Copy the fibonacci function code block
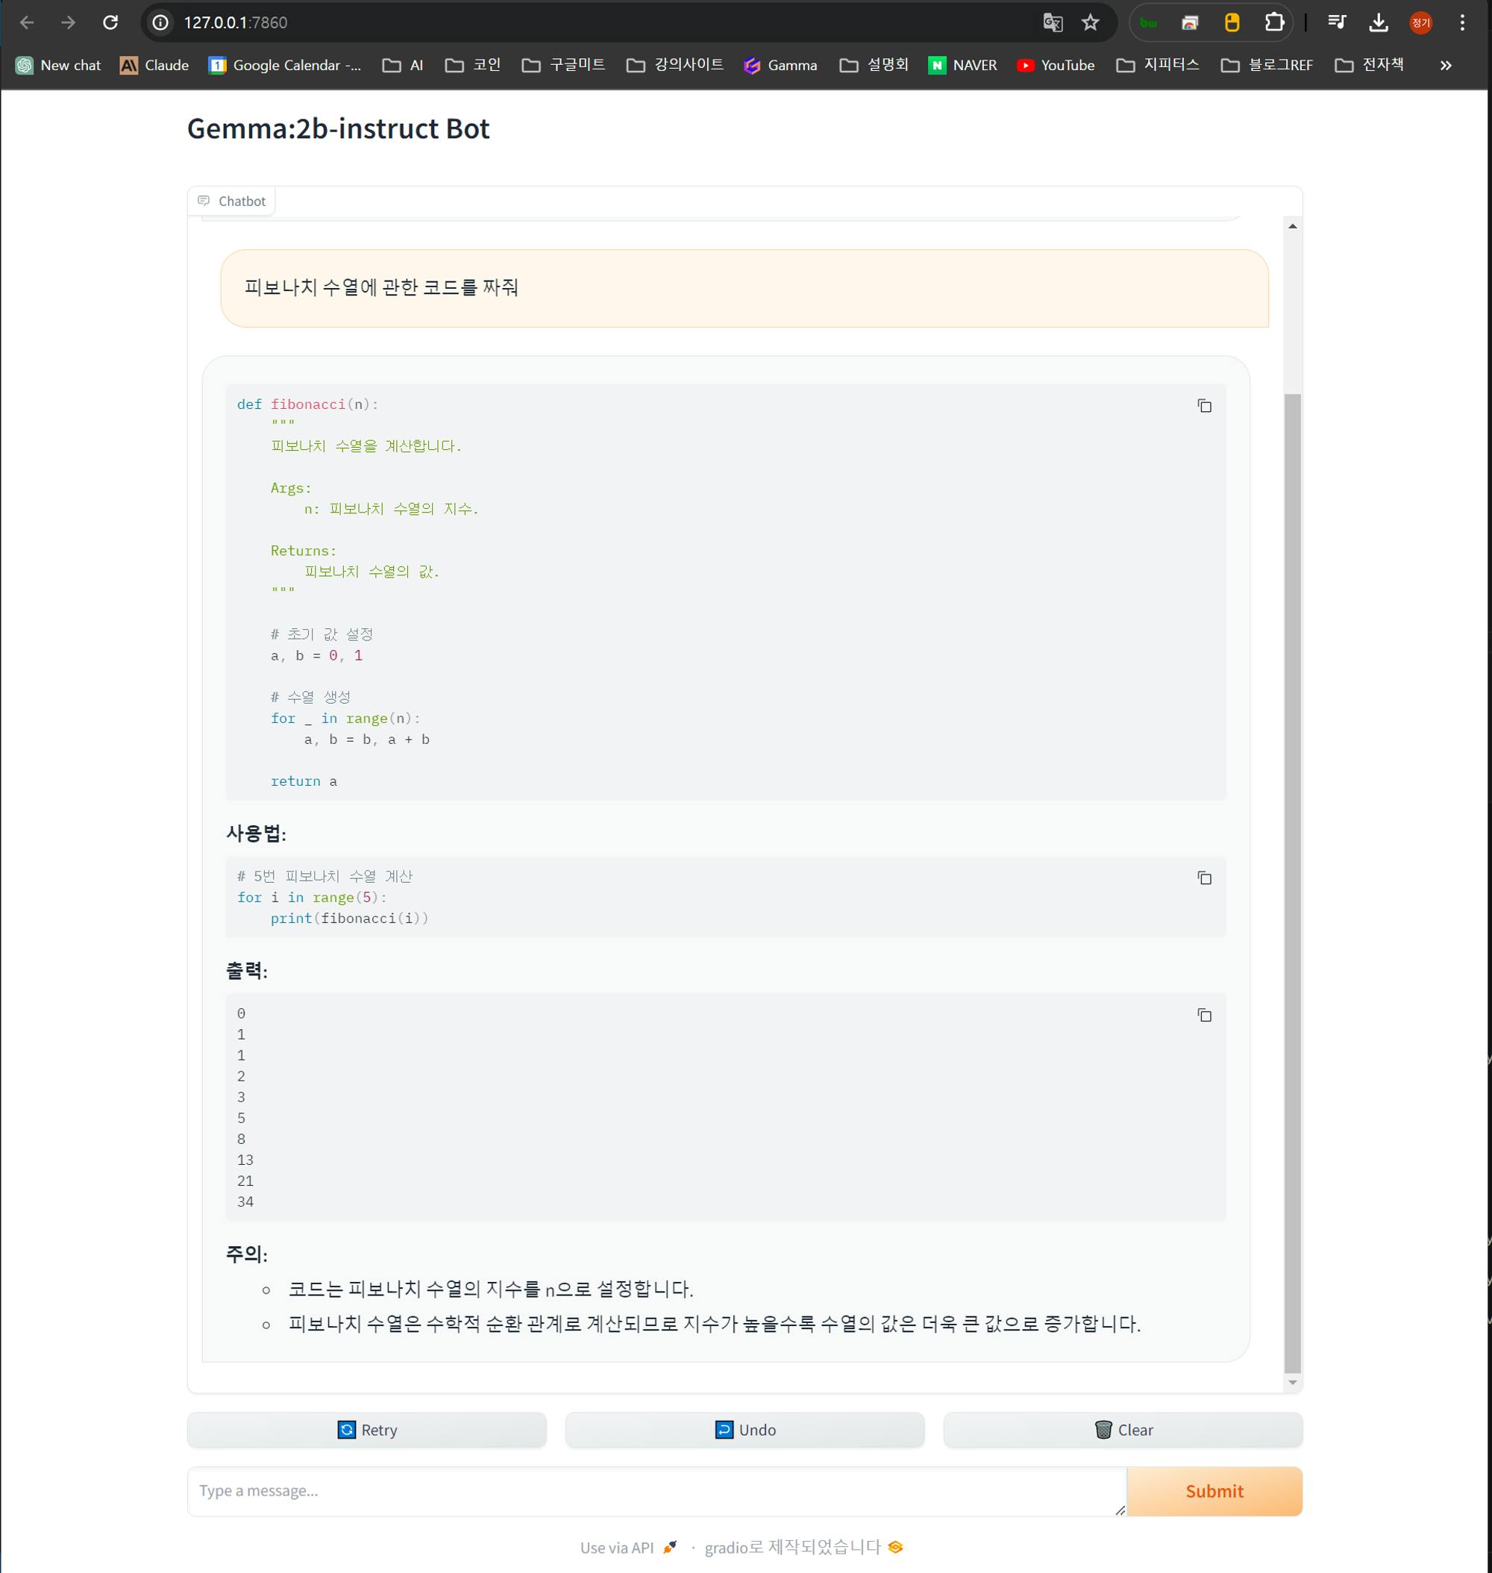The image size is (1492, 1573). coord(1204,406)
